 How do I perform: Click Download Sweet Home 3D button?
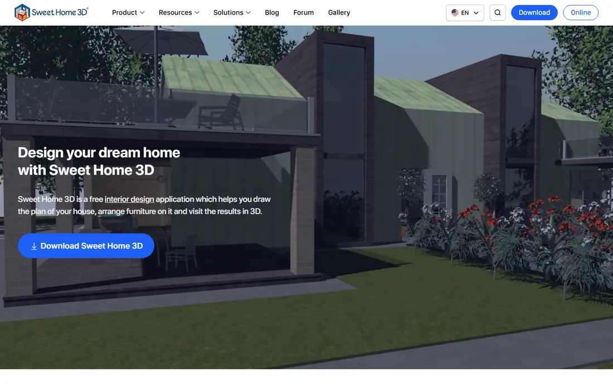(x=86, y=246)
